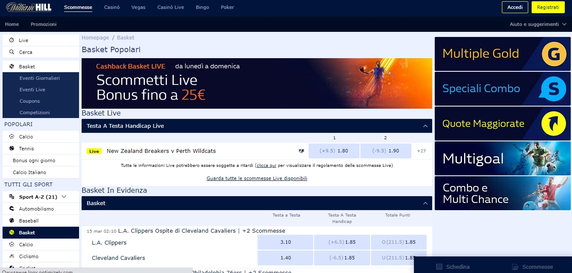This screenshot has height=273, width=572.
Task: Select New Zealand Breakers (+9.5) 1.80 odds
Action: tap(334, 151)
